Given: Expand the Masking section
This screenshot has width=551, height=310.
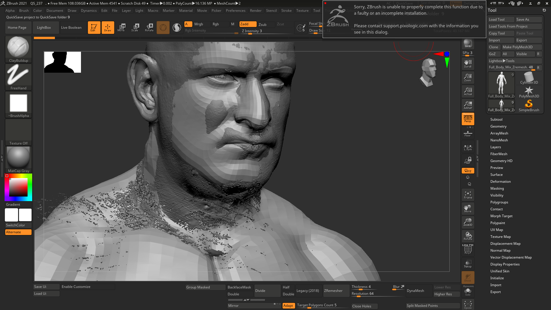Looking at the screenshot, I should 497,188.
